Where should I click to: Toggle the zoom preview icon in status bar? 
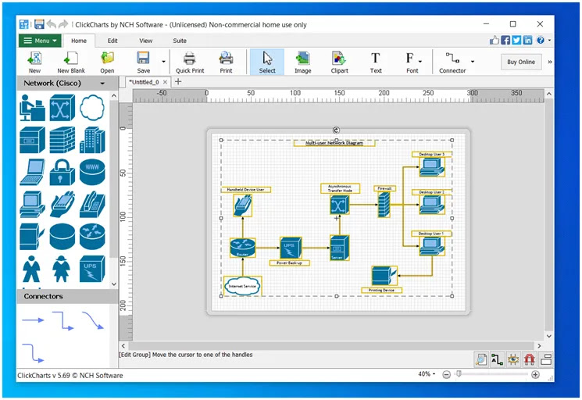point(481,359)
